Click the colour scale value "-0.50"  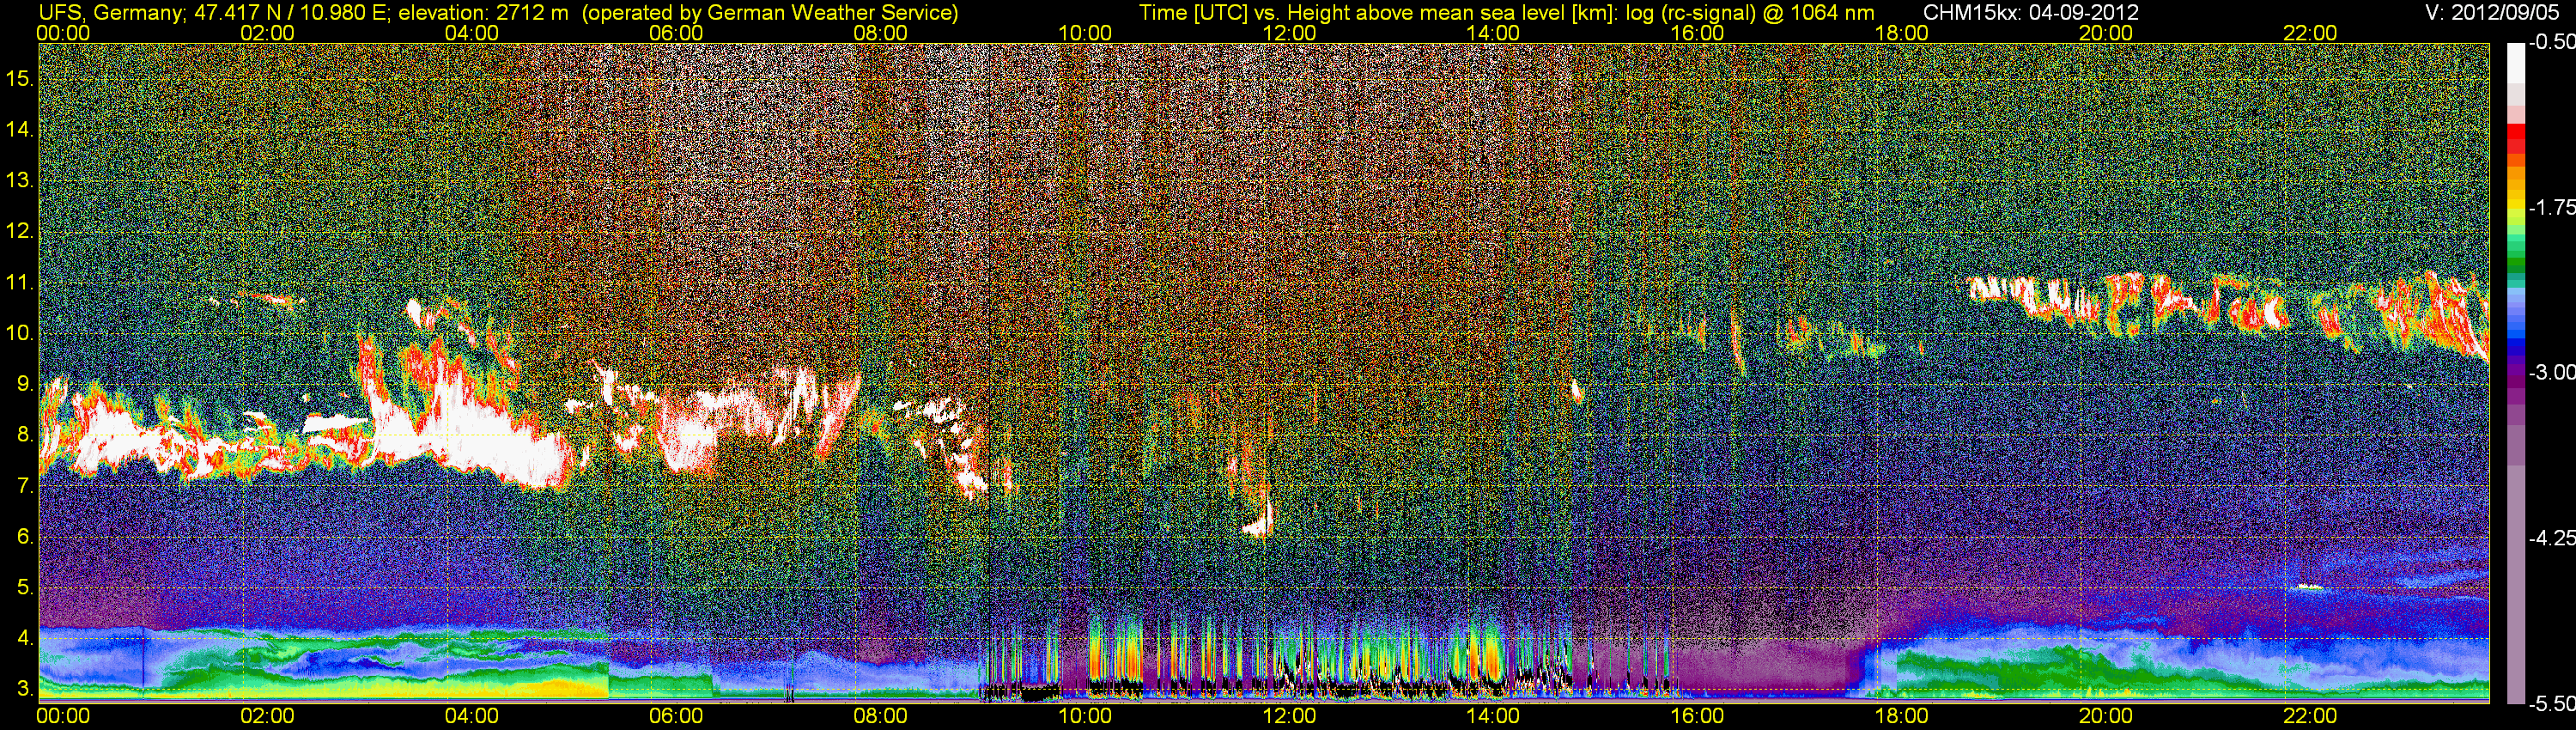click(x=2551, y=43)
